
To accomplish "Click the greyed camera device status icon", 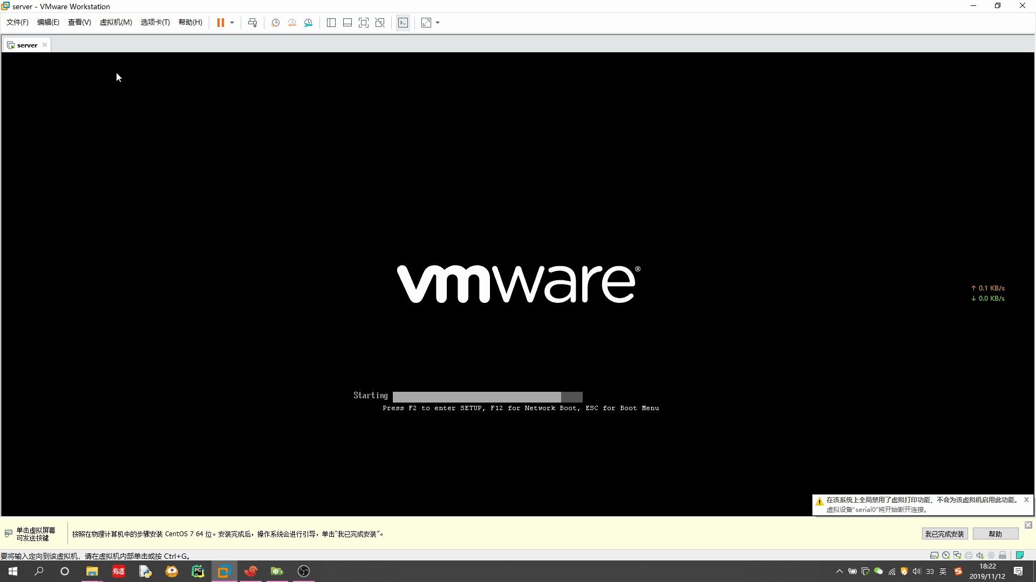I will coord(991,556).
